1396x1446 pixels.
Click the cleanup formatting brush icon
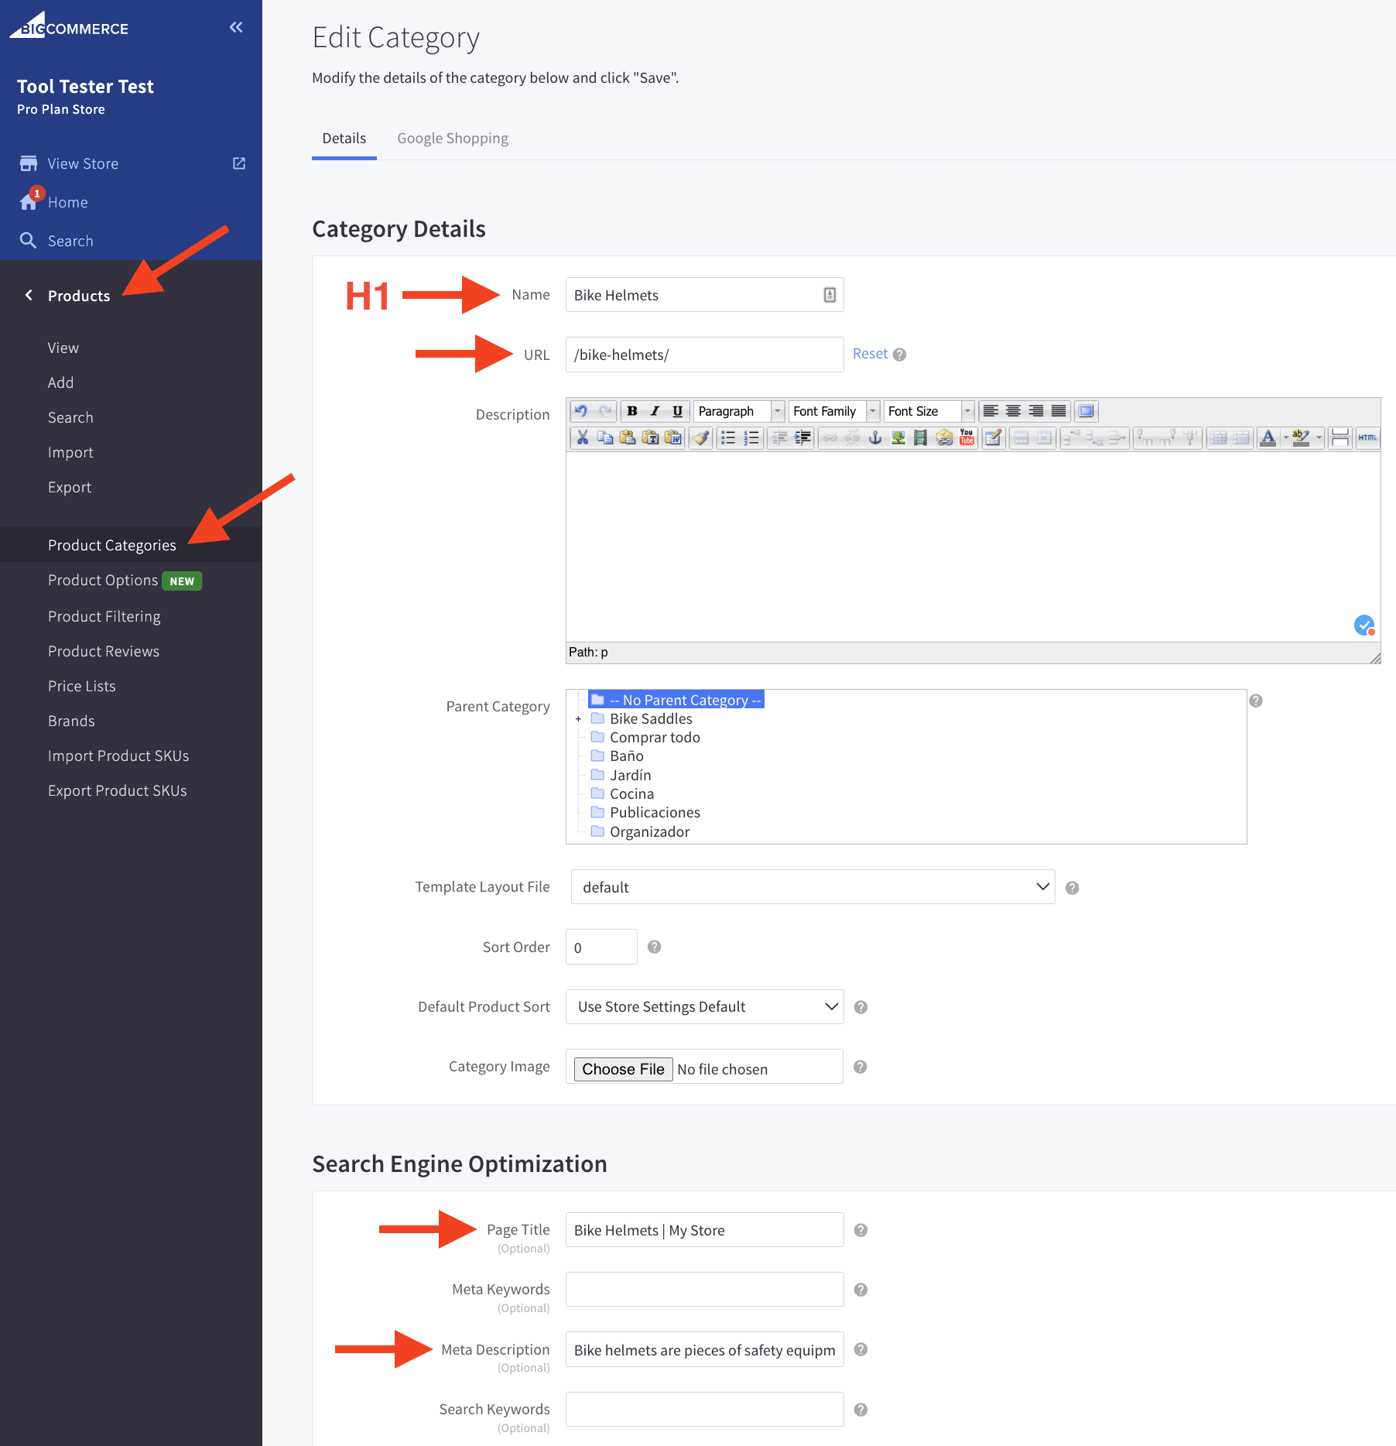click(701, 438)
